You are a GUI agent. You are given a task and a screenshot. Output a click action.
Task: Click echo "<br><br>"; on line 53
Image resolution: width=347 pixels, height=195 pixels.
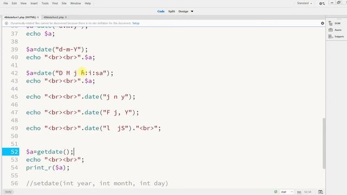55,160
